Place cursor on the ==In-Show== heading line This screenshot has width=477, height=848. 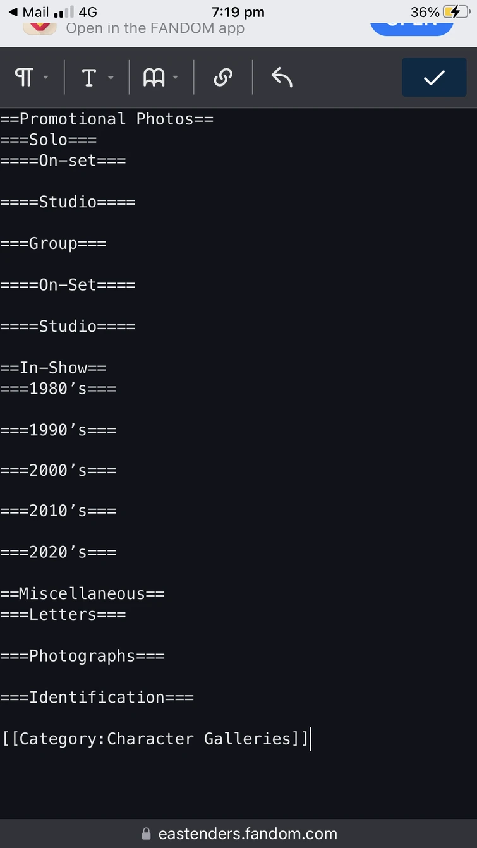pyautogui.click(x=53, y=368)
